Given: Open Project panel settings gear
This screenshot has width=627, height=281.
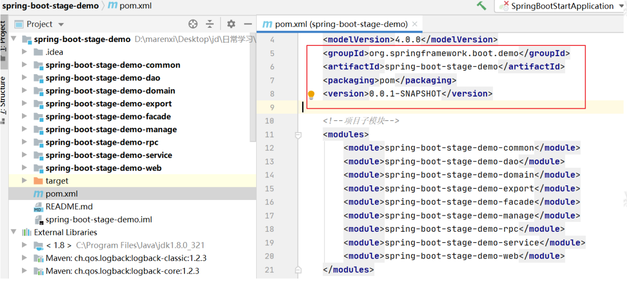Looking at the screenshot, I should (231, 24).
